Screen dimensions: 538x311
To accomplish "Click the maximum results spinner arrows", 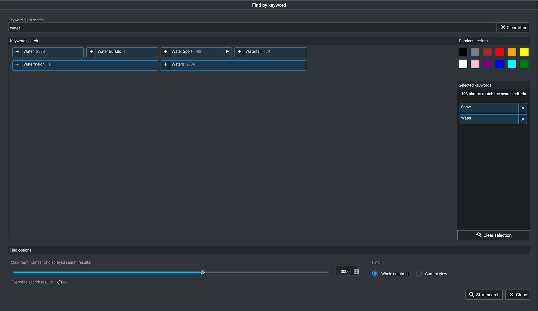I will (x=356, y=272).
